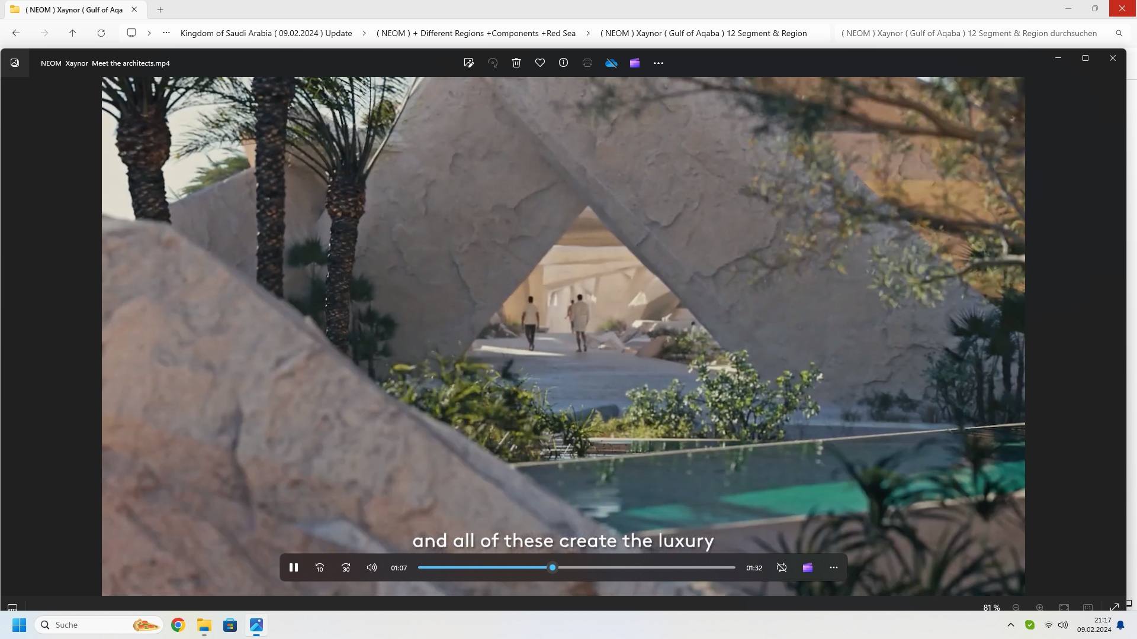Click the Xaynor 12 Segment breadcrumb
Screen dimensions: 1137x639
704,33
